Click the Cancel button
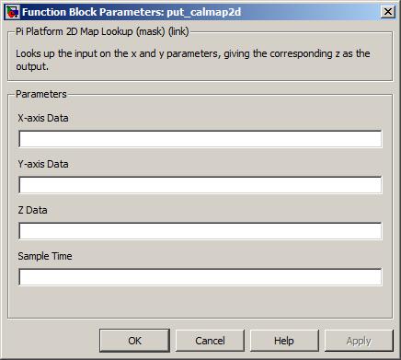The width and height of the screenshot is (401, 360). pos(210,341)
